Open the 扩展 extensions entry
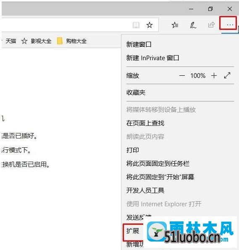This screenshot has width=239, height=250. click(133, 231)
